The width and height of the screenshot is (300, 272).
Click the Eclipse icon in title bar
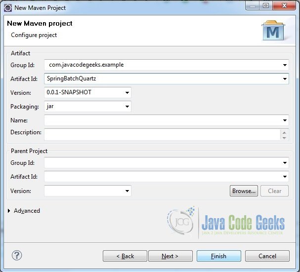pos(8,8)
